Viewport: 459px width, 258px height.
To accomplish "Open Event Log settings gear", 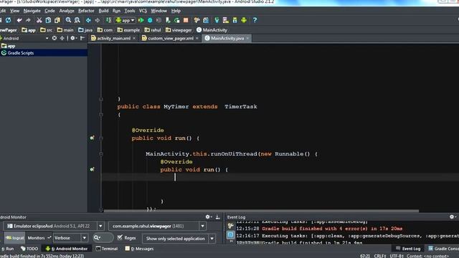I will tap(453, 216).
